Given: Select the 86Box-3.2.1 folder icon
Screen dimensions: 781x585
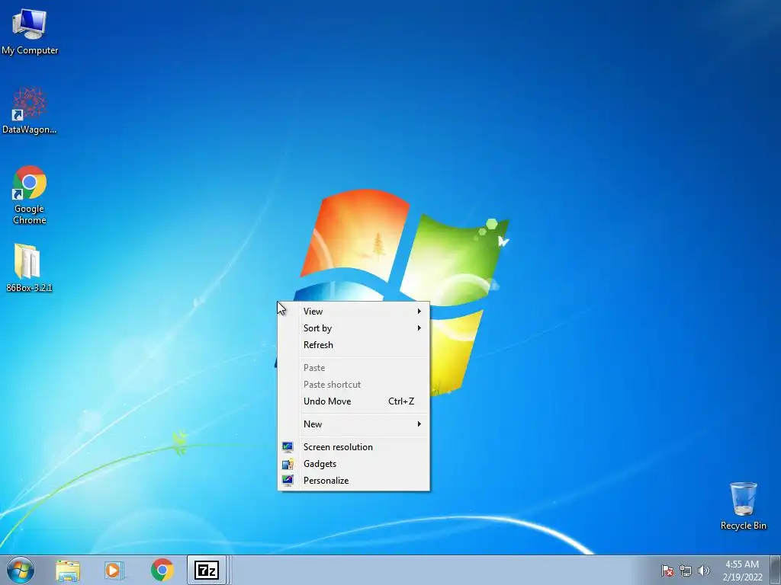Looking at the screenshot, I should [x=29, y=267].
